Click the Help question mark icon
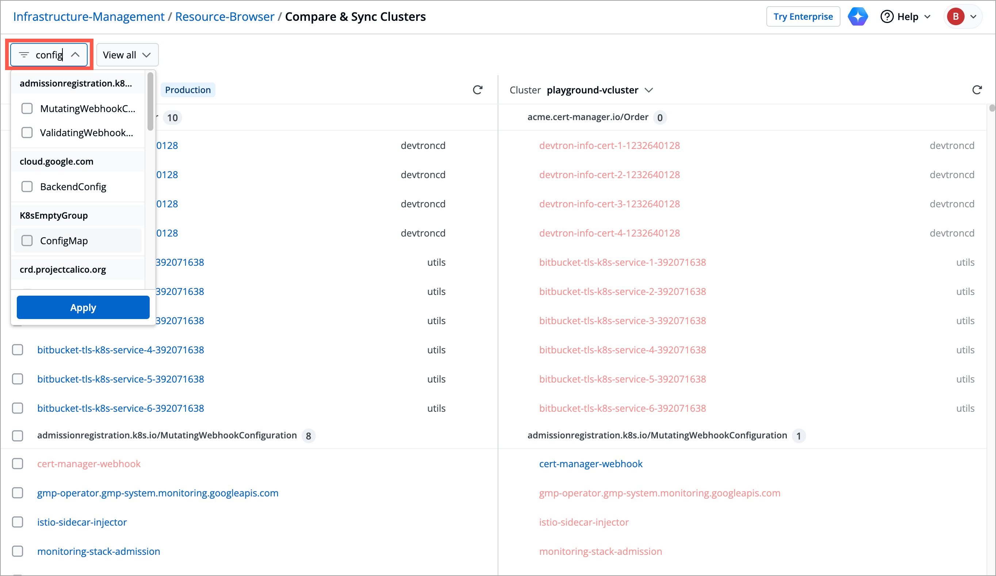996x576 pixels. [886, 16]
